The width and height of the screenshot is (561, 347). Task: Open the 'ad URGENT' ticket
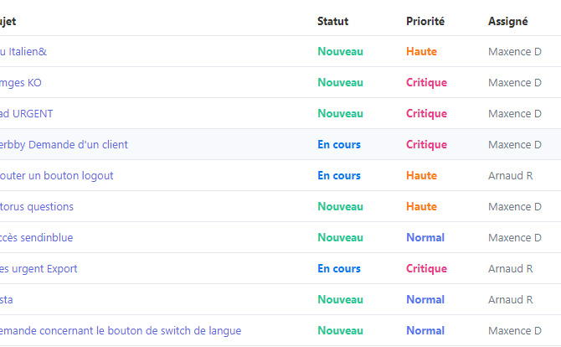click(27, 114)
